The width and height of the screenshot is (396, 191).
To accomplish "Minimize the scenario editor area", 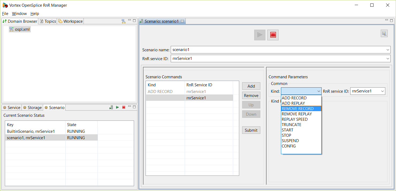I will tap(387, 20).
